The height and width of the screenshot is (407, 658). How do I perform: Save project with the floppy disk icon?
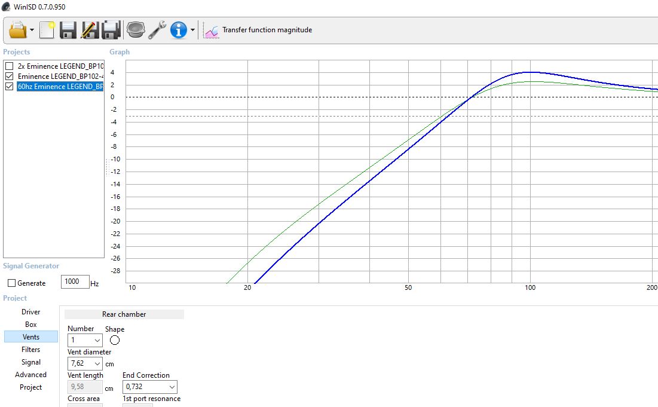[68, 30]
